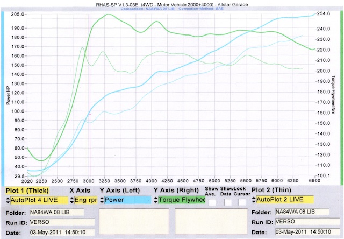This screenshot has width=344, height=239.
Task: Click the Plot 2 Run ID field VERSO
Action: pyautogui.click(x=307, y=221)
